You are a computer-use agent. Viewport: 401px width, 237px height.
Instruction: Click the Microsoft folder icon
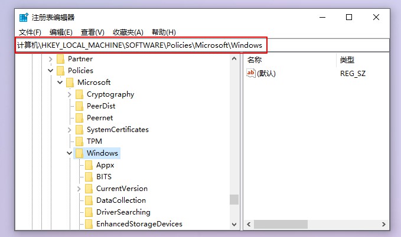(x=70, y=83)
